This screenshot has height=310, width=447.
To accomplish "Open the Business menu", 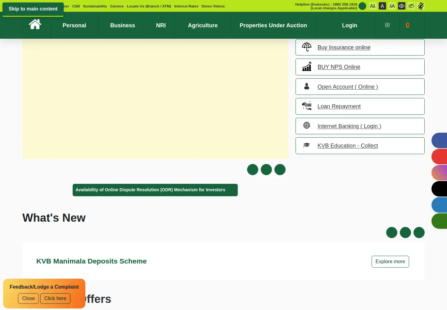I will pos(123,25).
